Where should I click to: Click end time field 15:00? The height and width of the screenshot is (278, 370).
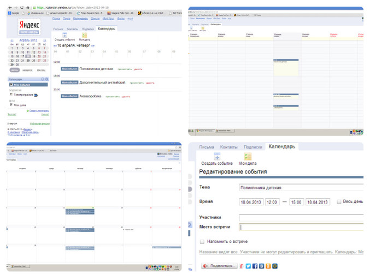pyautogui.click(x=296, y=202)
